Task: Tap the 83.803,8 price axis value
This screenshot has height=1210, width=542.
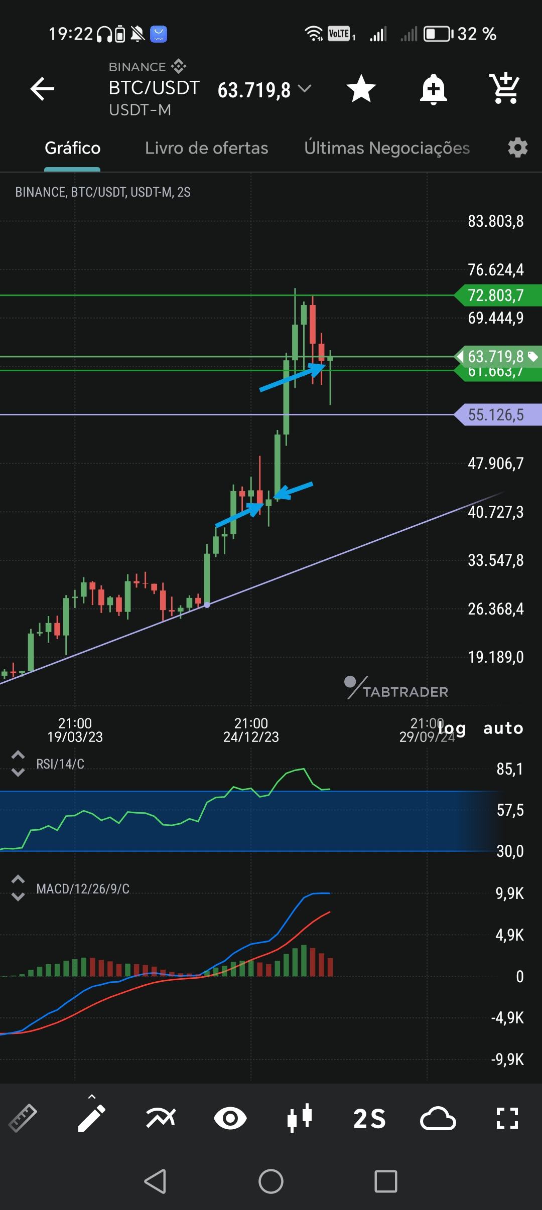Action: click(496, 221)
